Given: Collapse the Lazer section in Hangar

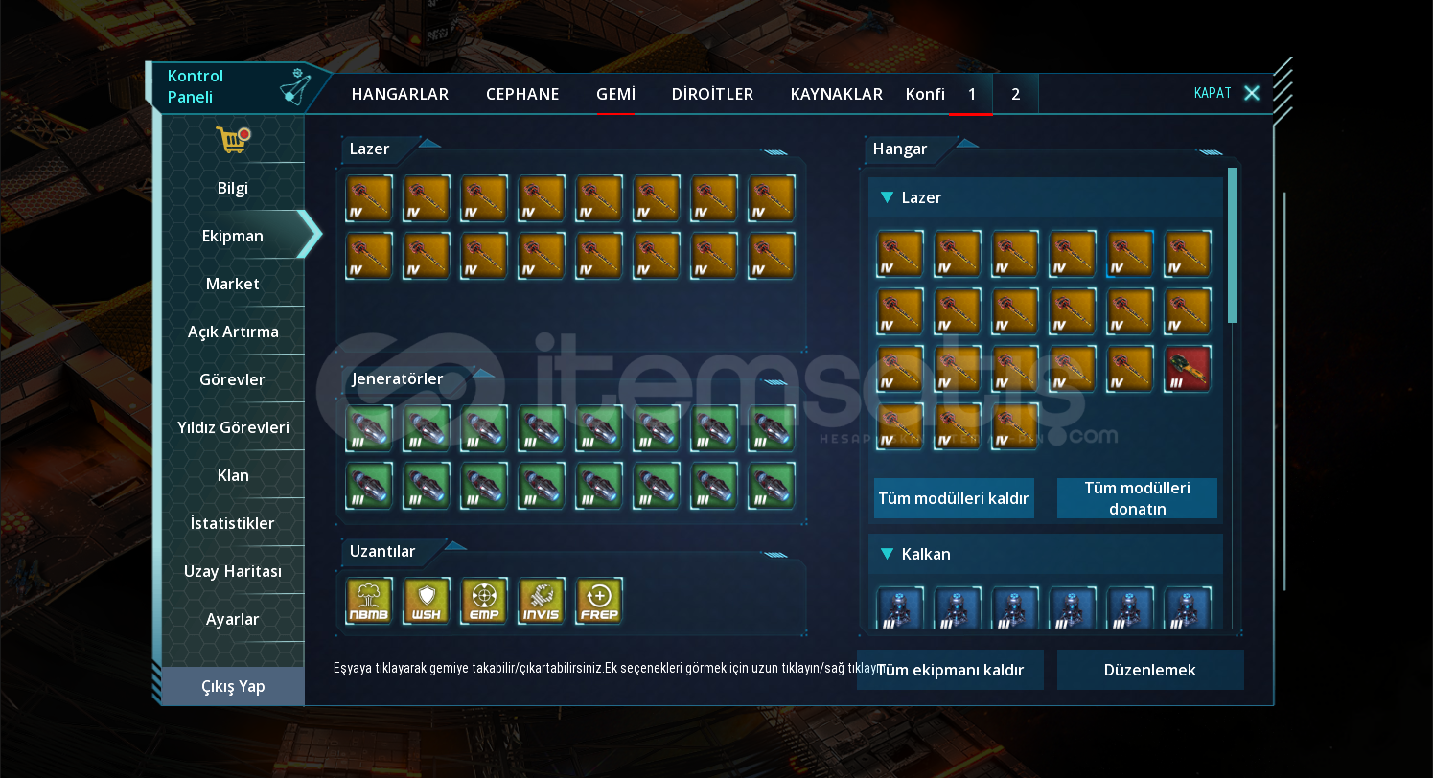Looking at the screenshot, I should (x=888, y=197).
